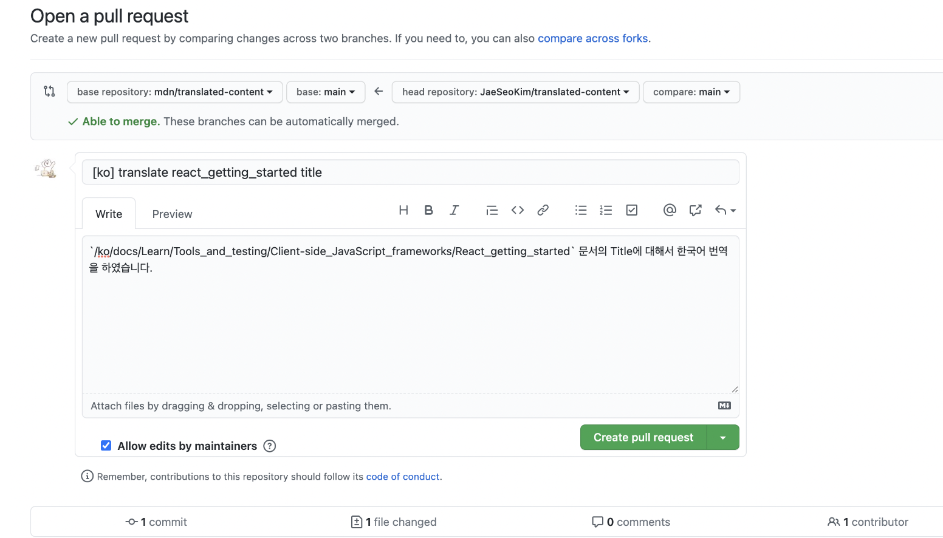The width and height of the screenshot is (943, 538).
Task: Toggle bold text formatting
Action: [428, 210]
